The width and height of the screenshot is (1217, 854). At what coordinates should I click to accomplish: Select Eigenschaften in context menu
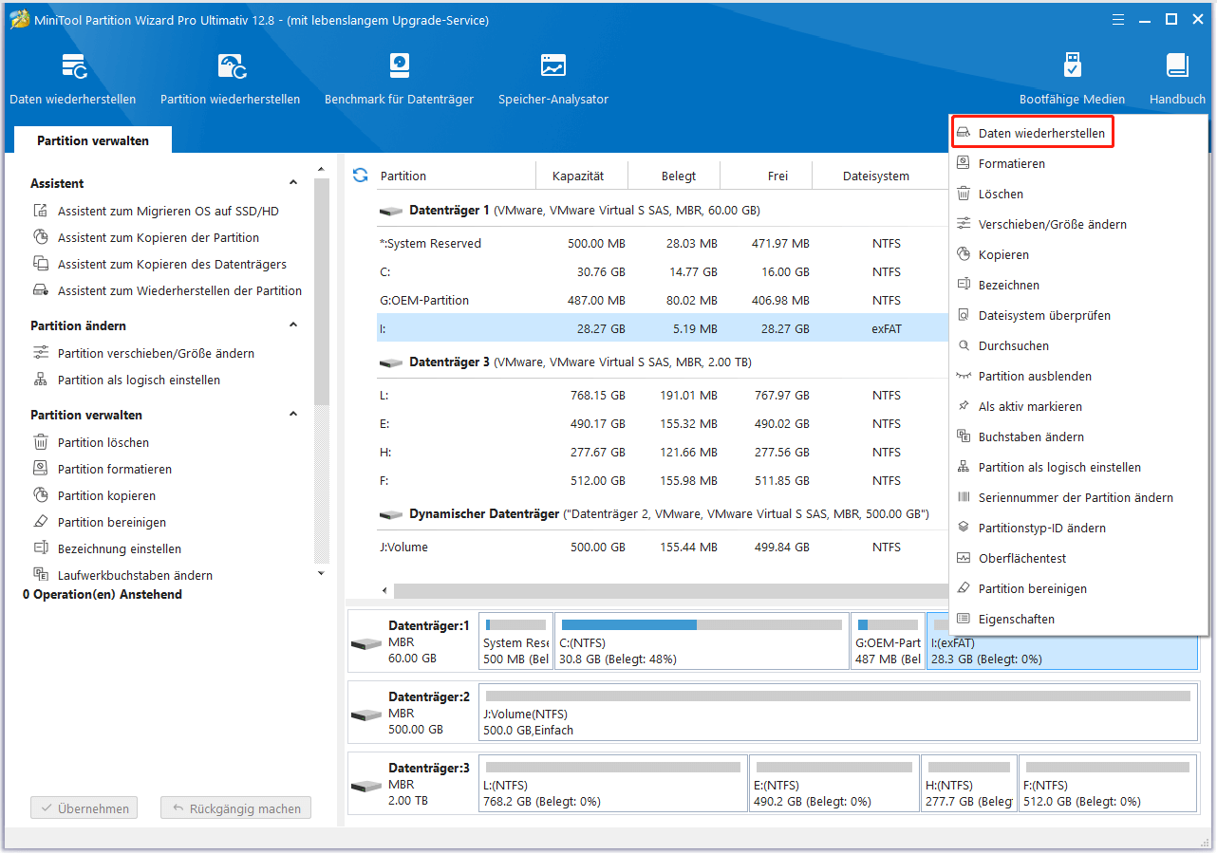click(x=1078, y=619)
